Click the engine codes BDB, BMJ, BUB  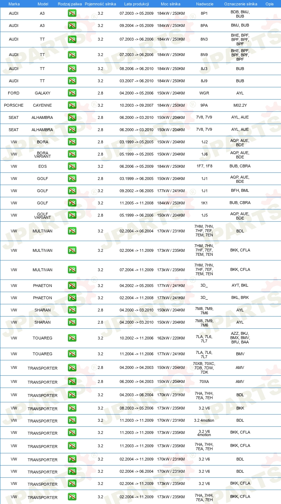pyautogui.click(x=240, y=14)
